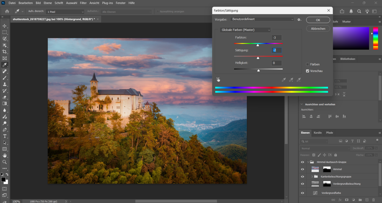Image resolution: width=382 pixels, height=203 pixels.
Task: Open the Filter menu
Action: (83, 3)
